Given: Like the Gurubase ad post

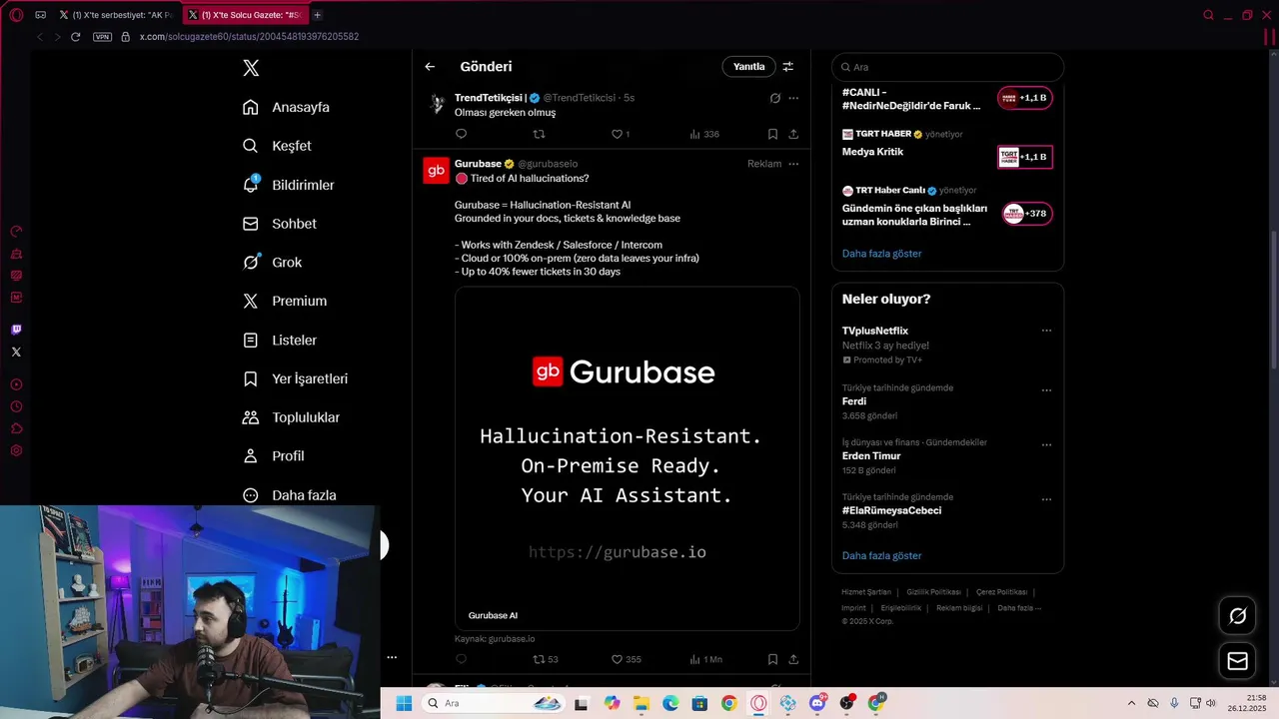Looking at the screenshot, I should (626, 659).
